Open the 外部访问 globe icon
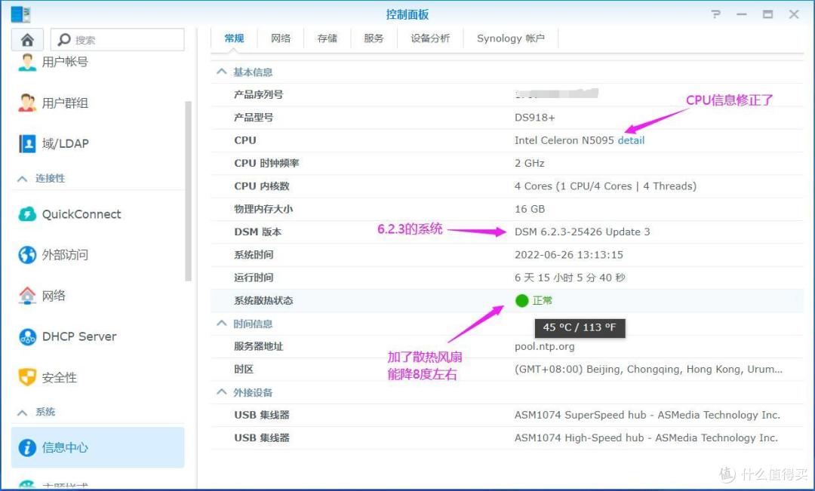This screenshot has height=491, width=815. pyautogui.click(x=27, y=255)
